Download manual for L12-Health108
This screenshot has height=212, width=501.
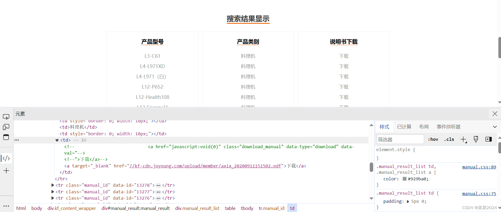point(344,97)
